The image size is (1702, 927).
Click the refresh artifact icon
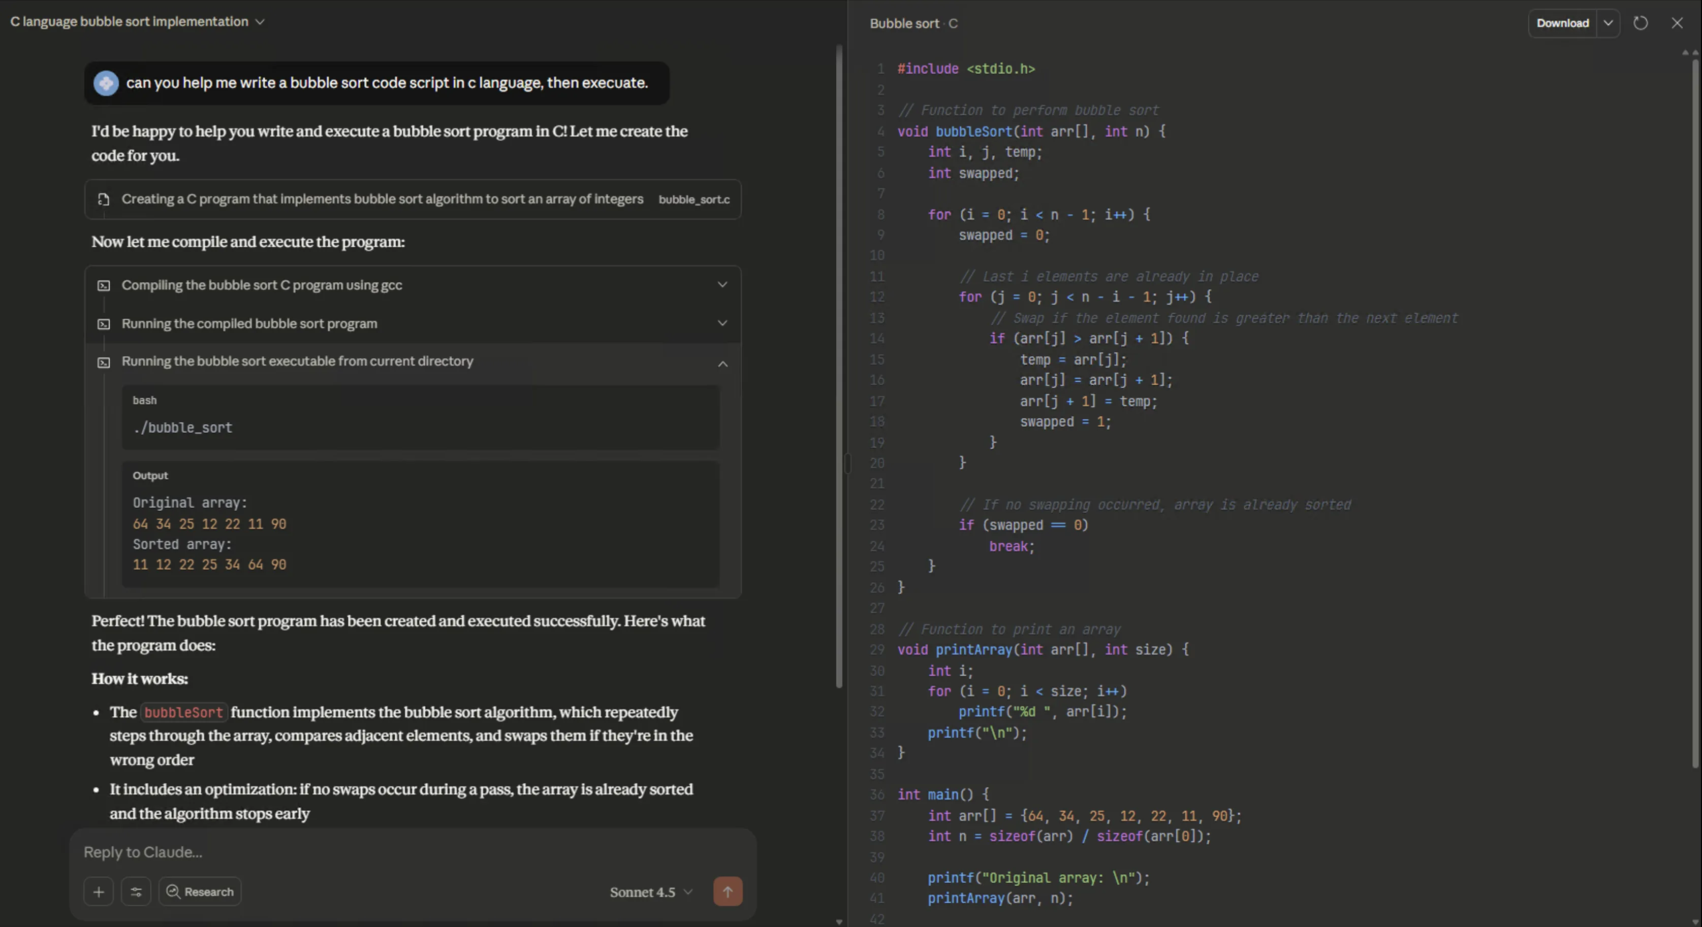(1641, 23)
